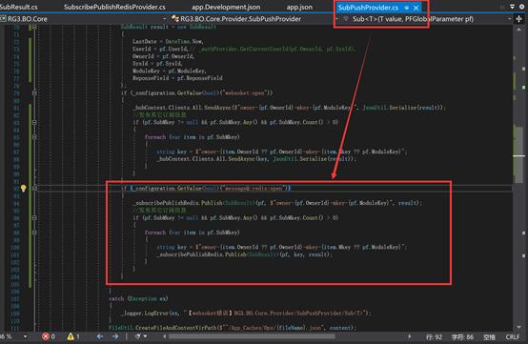
Task: Click the warning count indicator
Action: pyautogui.click(x=73, y=336)
